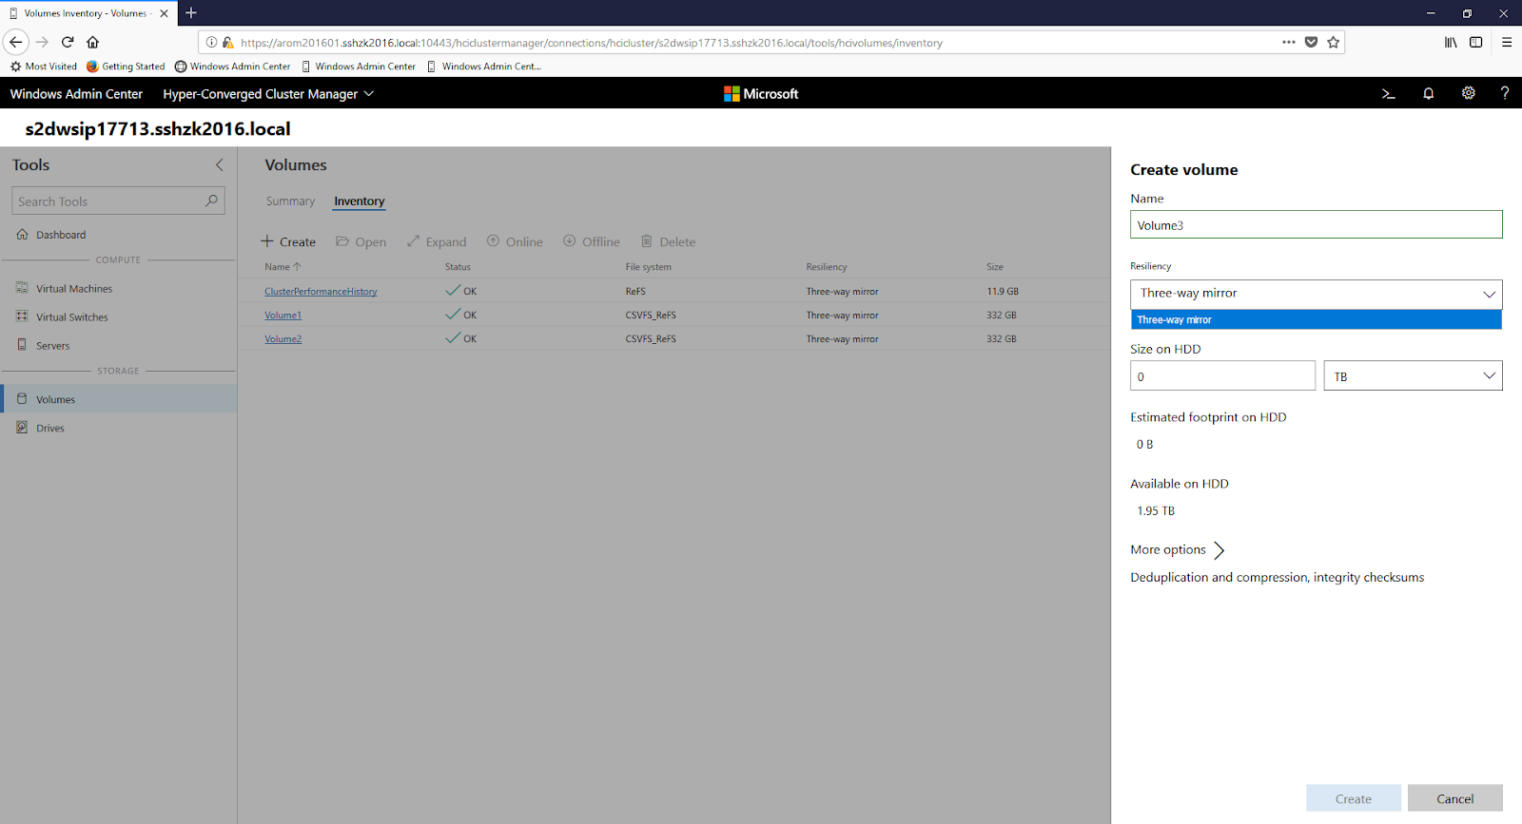1522x824 pixels.
Task: Expand More options chevron
Action: coord(1219,550)
